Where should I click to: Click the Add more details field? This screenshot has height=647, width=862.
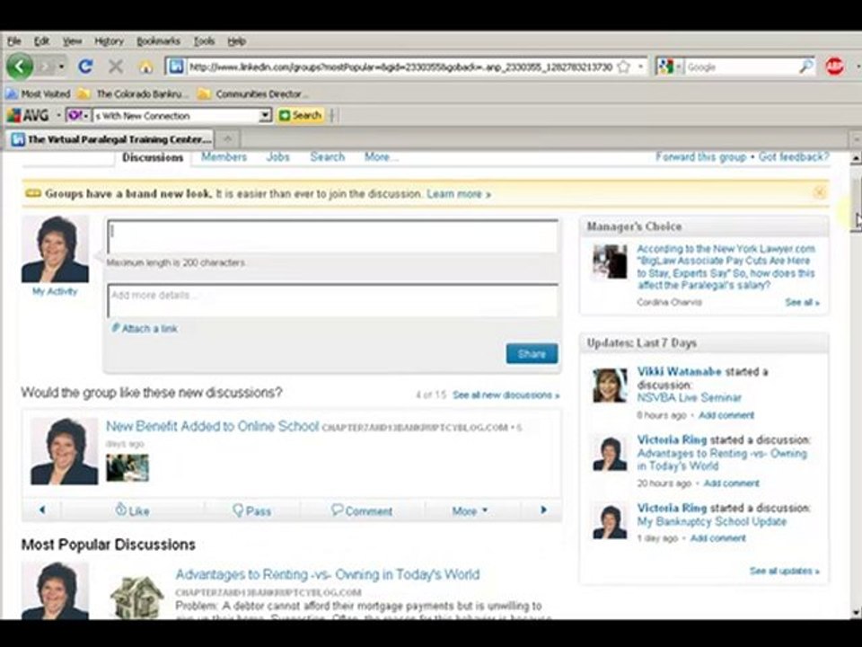(x=332, y=300)
